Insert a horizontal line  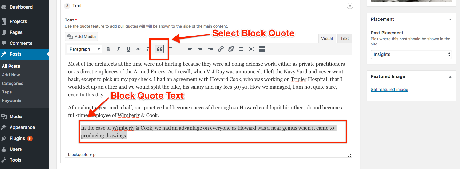click(179, 49)
